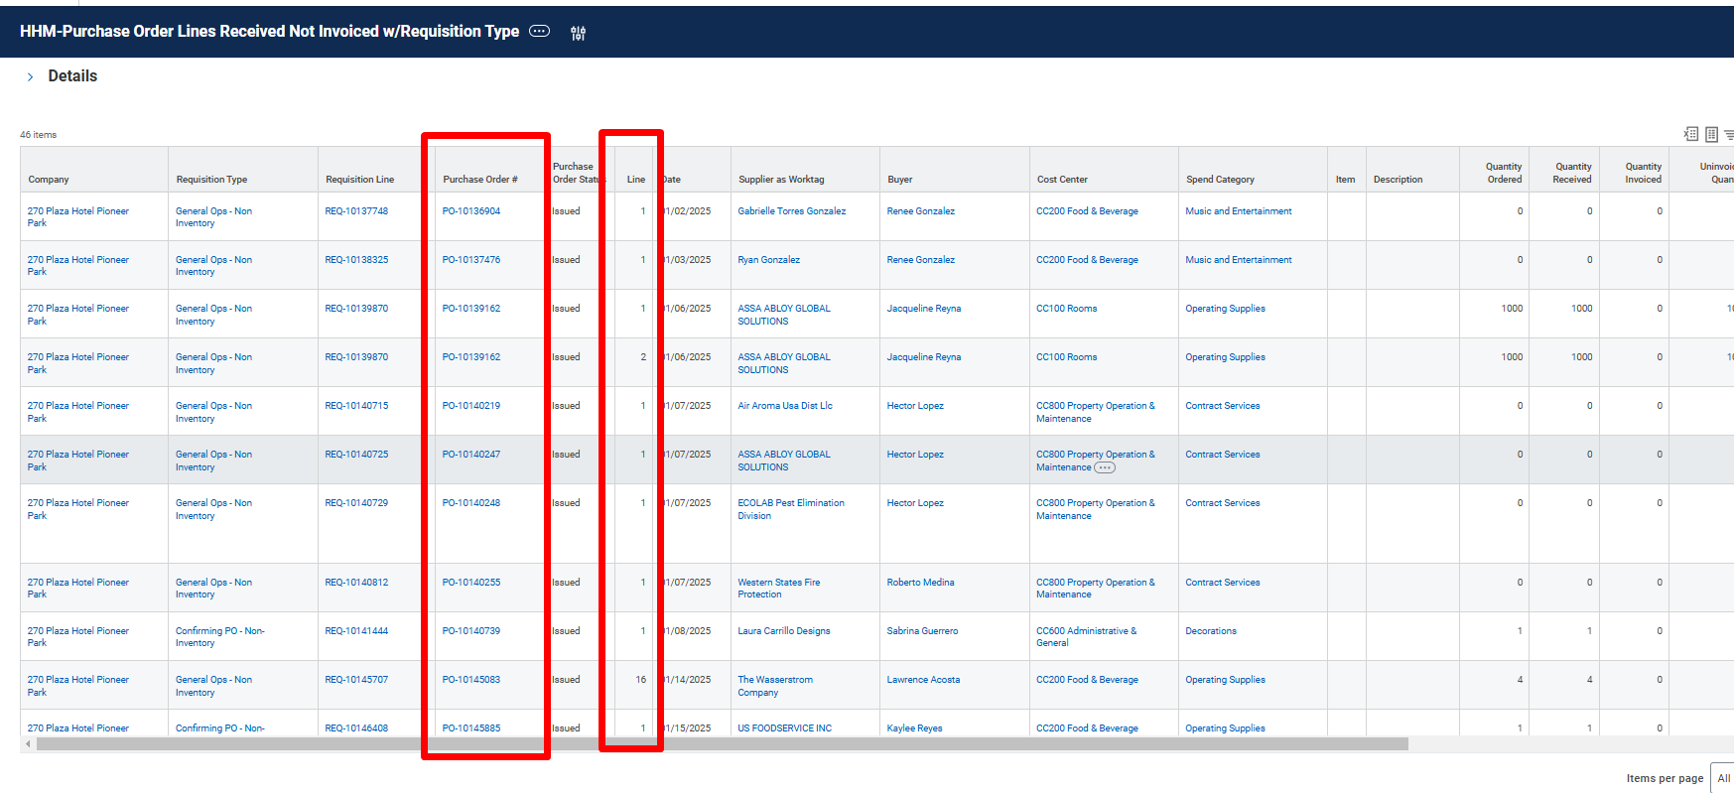This screenshot has width=1734, height=793.
Task: Open supplier The Wasserstrom Company
Action: point(775,686)
